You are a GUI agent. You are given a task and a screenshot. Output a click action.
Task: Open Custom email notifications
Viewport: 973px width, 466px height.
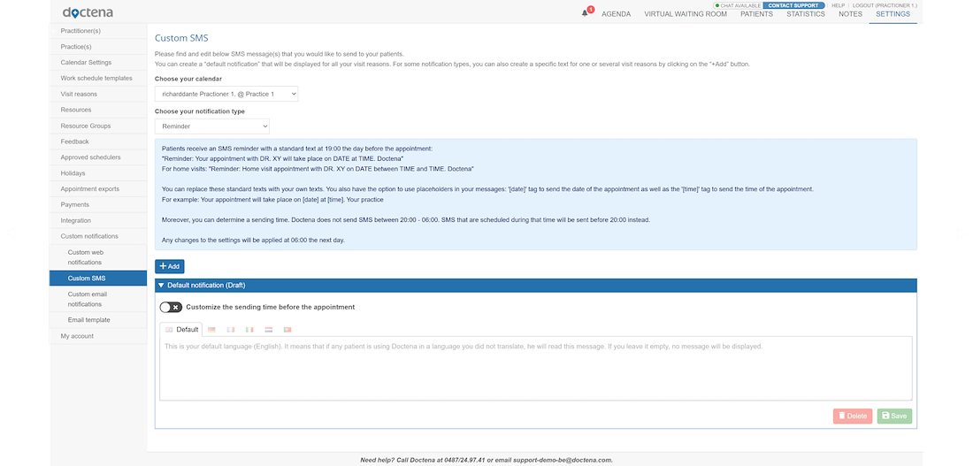click(98, 299)
